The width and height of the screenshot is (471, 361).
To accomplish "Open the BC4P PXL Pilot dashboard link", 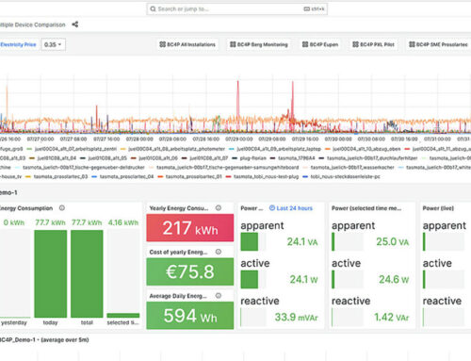I will tap(373, 44).
